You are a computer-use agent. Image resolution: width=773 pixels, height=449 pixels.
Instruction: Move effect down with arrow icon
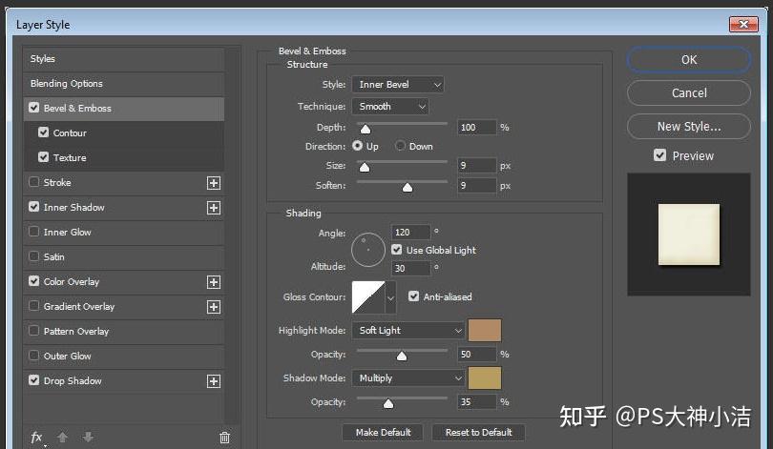tap(88, 438)
